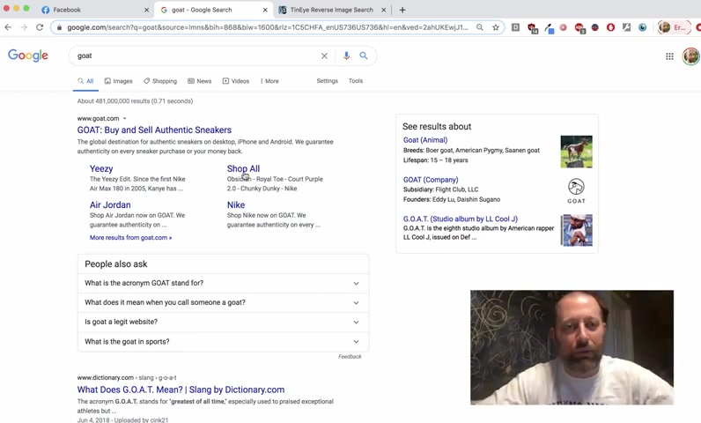Expand 'Is goat a legit website?'
Screen dimensions: 701x423
tap(223, 322)
